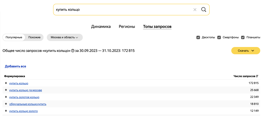
Task: Click the help question mark icon
Action: pyautogui.click(x=73, y=51)
